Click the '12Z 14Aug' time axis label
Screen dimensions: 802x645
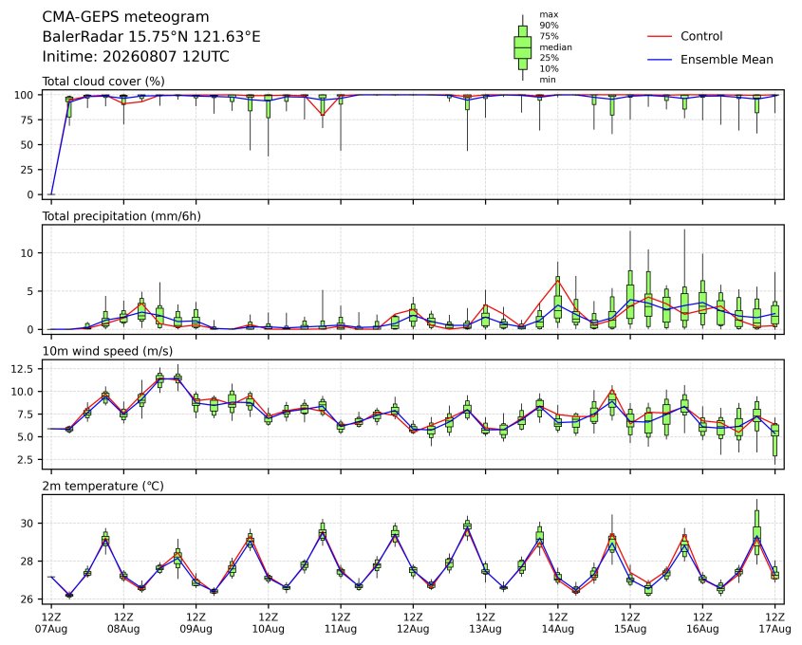point(557,623)
